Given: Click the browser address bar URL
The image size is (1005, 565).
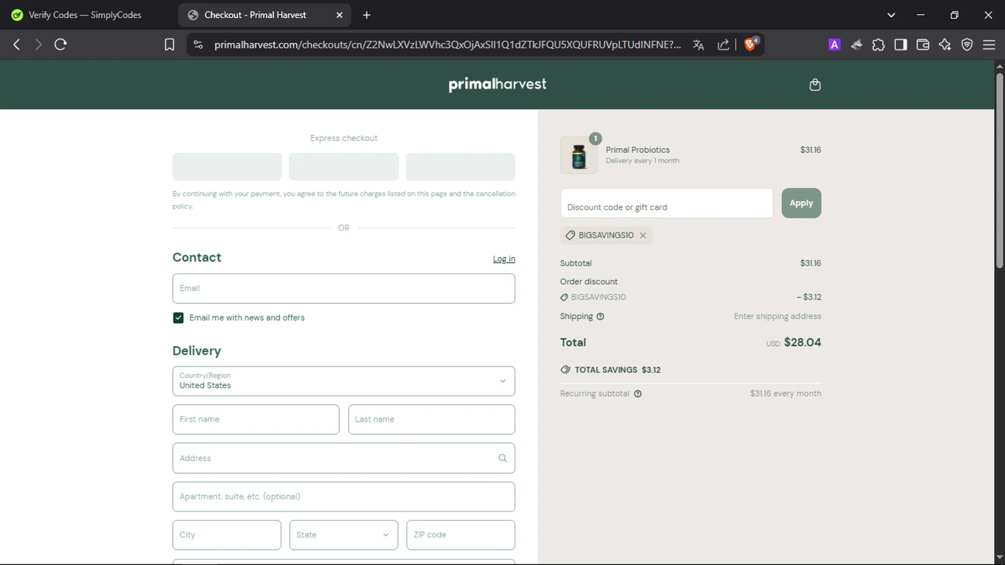Looking at the screenshot, I should (447, 44).
